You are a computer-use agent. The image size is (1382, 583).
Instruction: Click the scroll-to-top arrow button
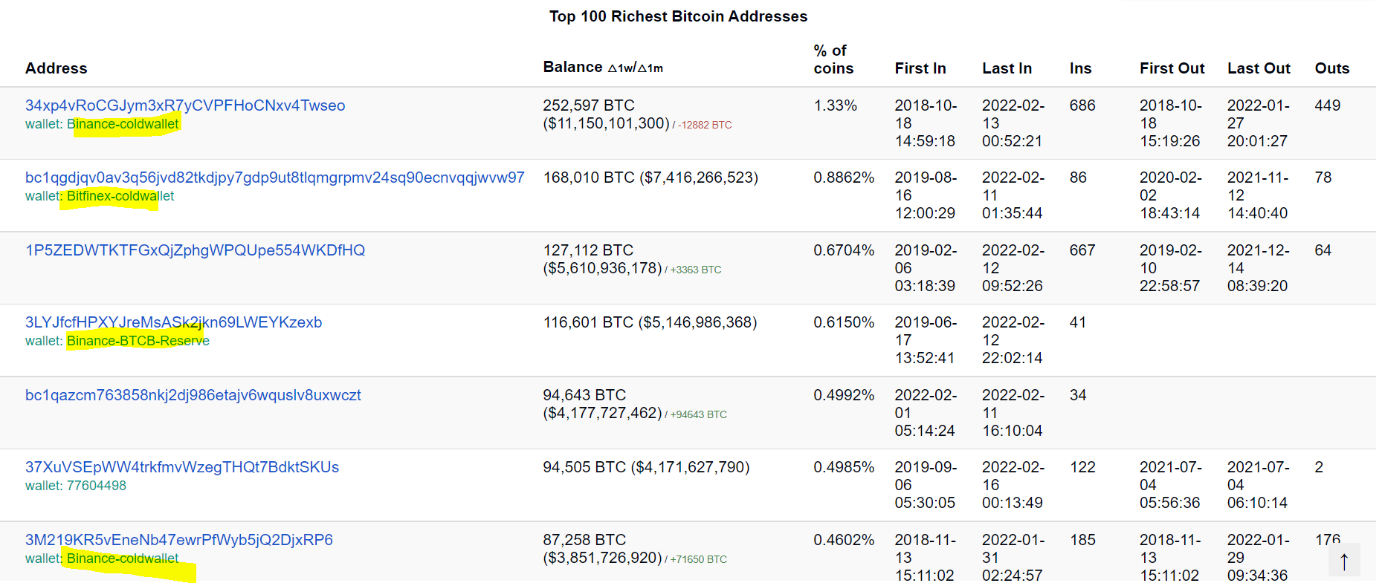tap(1343, 561)
